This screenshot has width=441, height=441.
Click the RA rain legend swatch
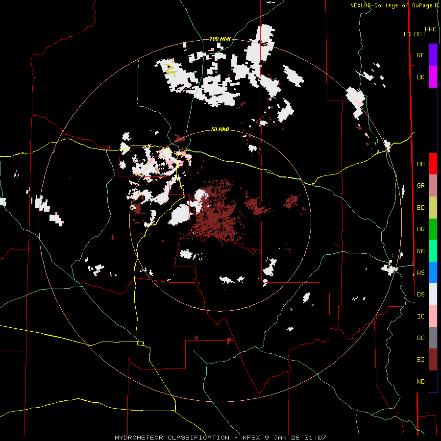[x=433, y=251]
